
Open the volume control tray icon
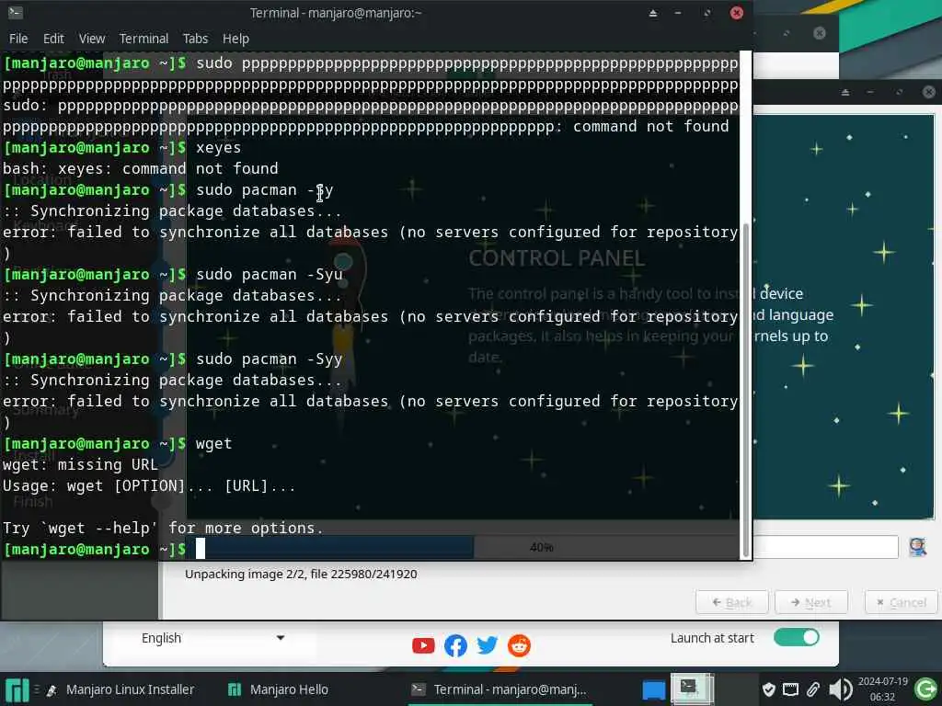click(841, 689)
